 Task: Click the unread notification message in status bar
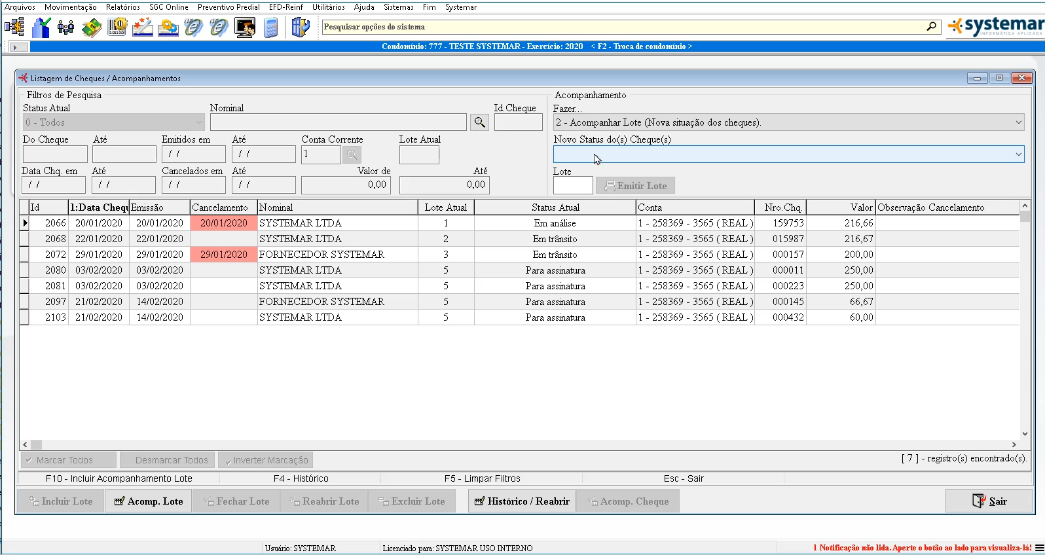[x=922, y=548]
